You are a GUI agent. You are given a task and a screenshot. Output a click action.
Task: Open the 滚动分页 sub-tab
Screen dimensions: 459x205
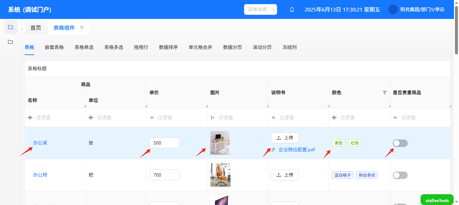pos(262,47)
